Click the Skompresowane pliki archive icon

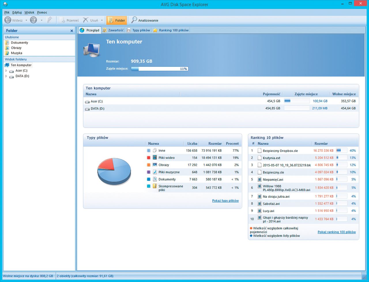pyautogui.click(x=155, y=186)
